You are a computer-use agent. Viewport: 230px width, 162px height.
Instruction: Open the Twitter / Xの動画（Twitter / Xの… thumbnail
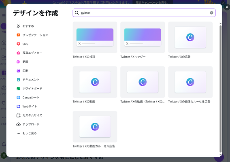143,82
